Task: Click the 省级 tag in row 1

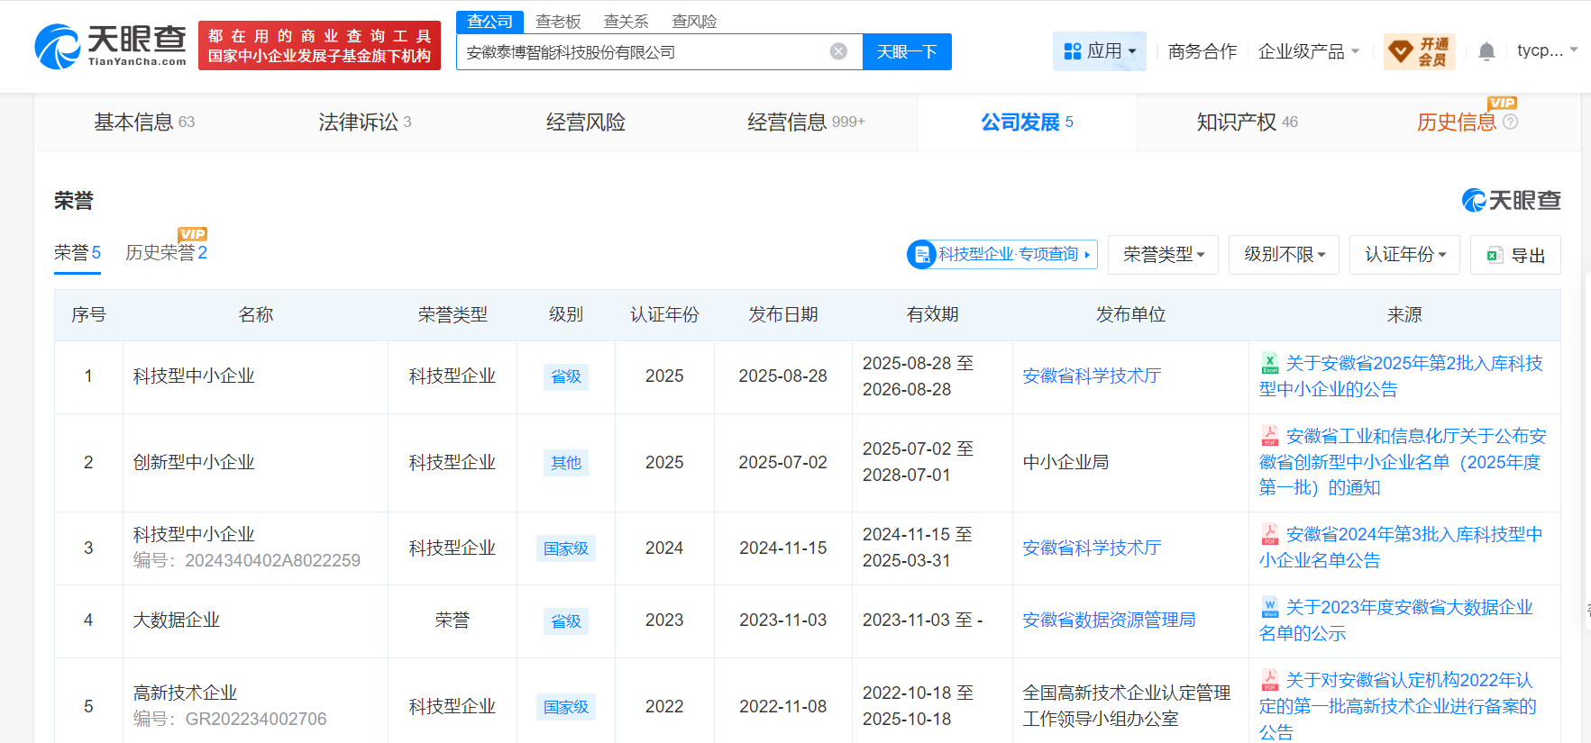Action: (x=566, y=376)
